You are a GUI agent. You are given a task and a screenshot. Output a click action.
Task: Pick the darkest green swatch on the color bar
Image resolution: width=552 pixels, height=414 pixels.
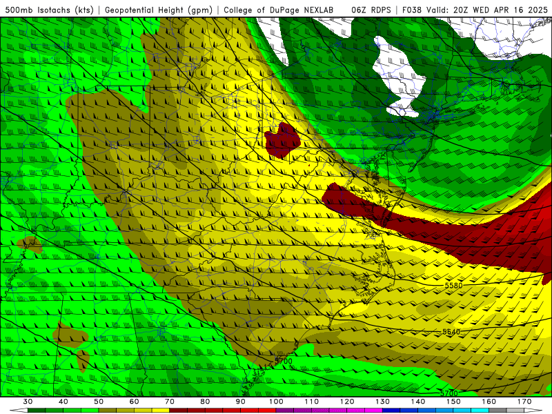point(37,411)
